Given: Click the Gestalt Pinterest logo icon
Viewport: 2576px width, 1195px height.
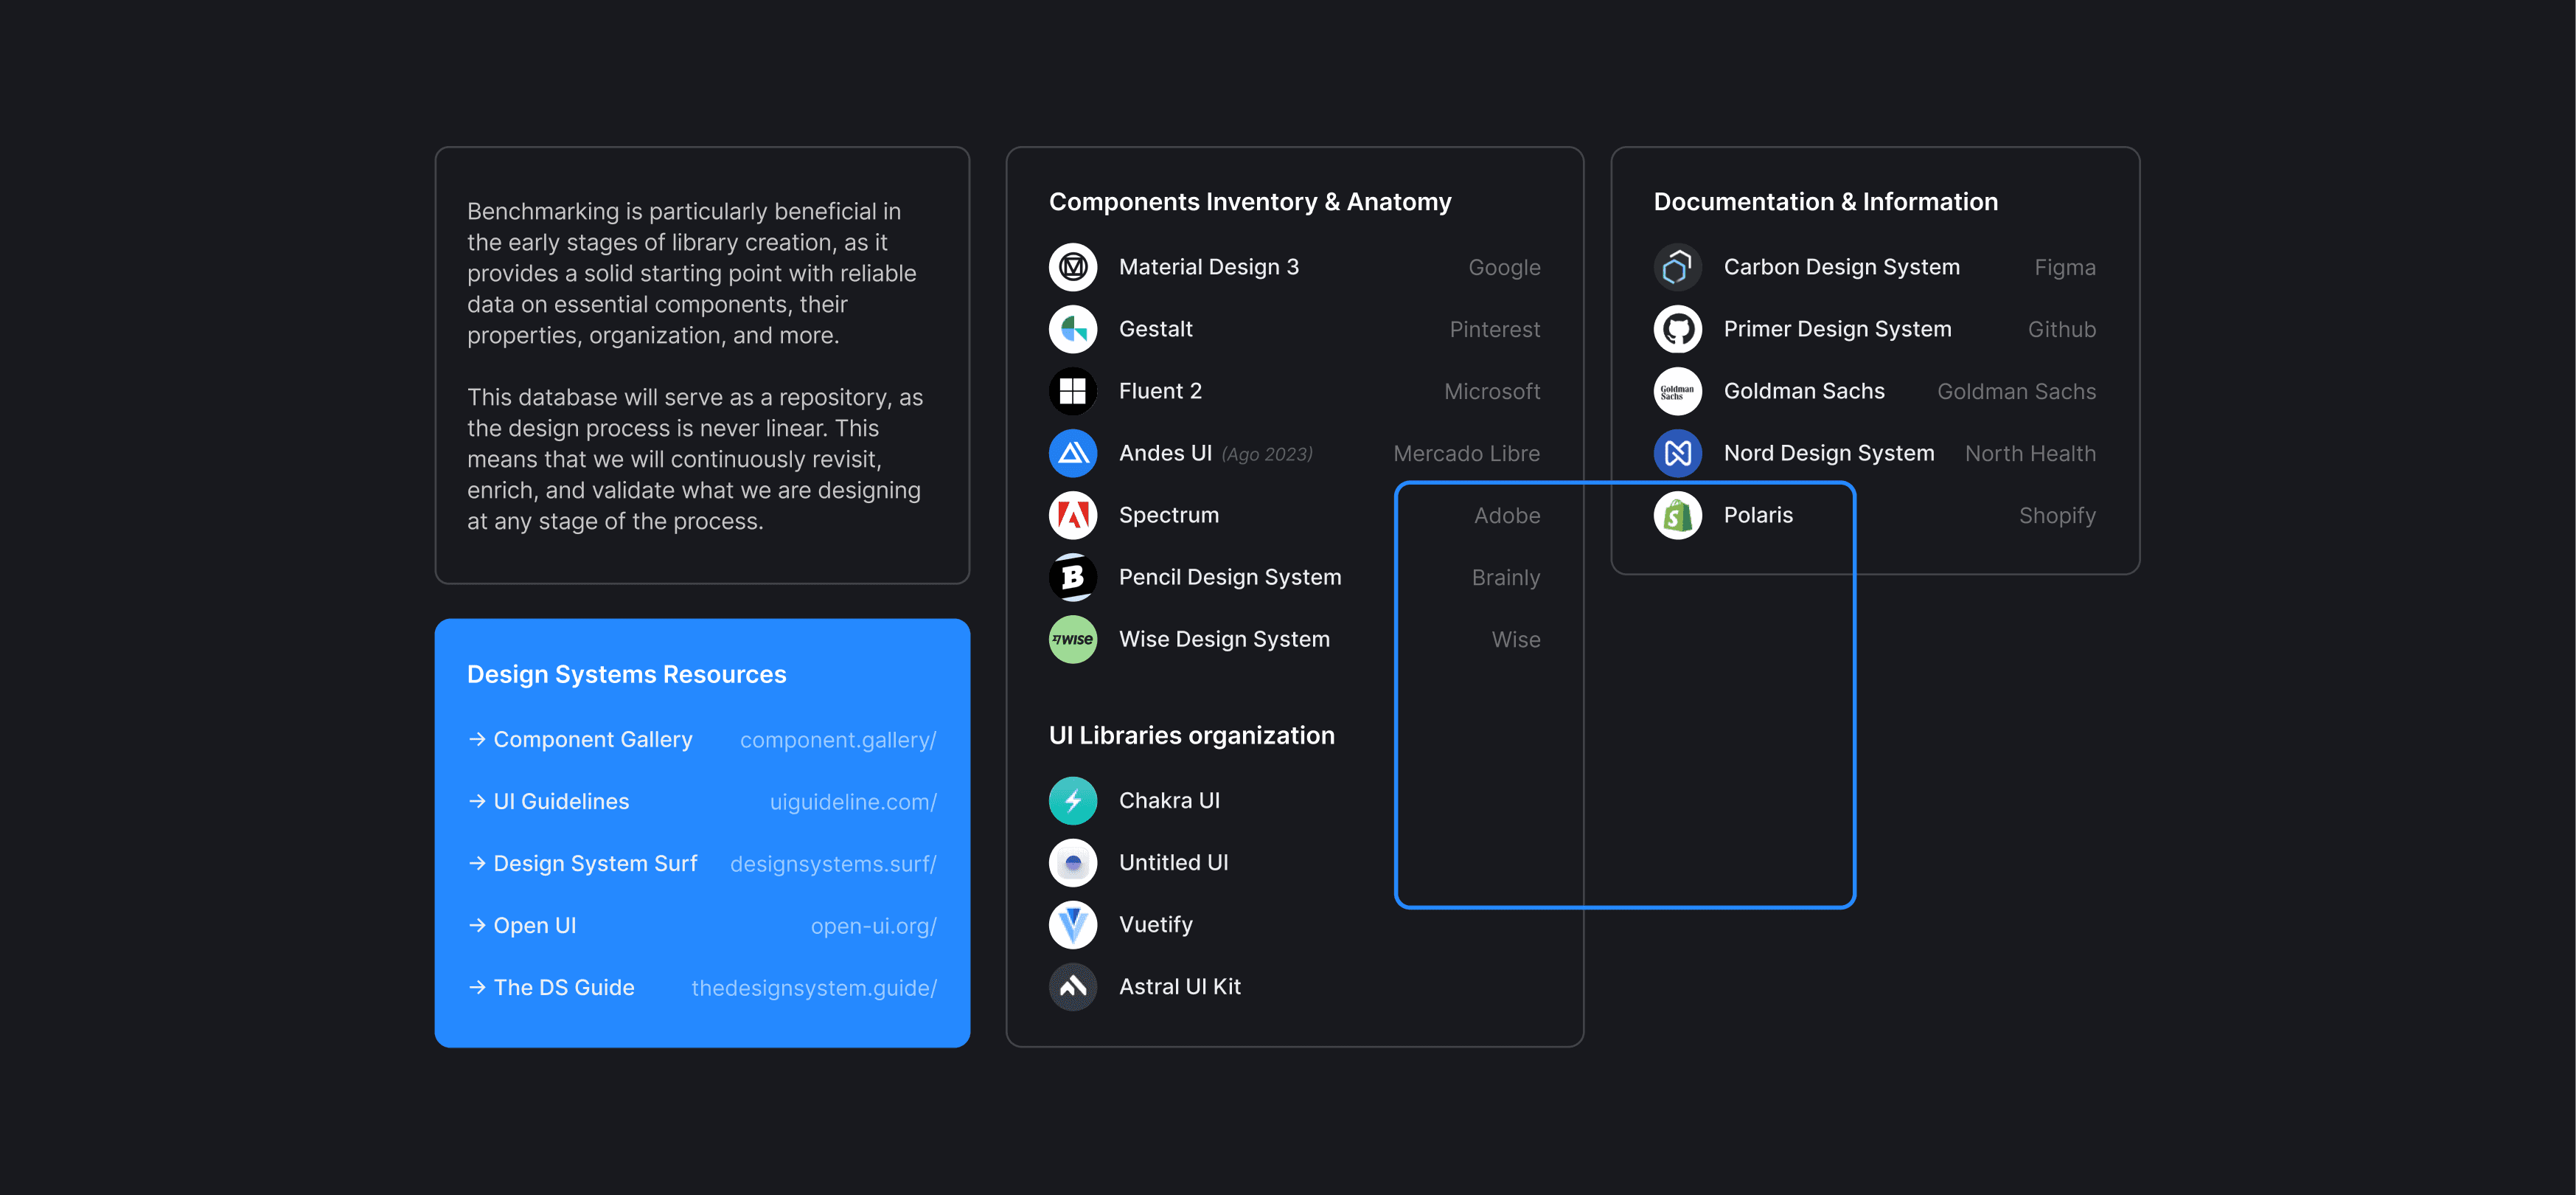Looking at the screenshot, I should (1072, 329).
